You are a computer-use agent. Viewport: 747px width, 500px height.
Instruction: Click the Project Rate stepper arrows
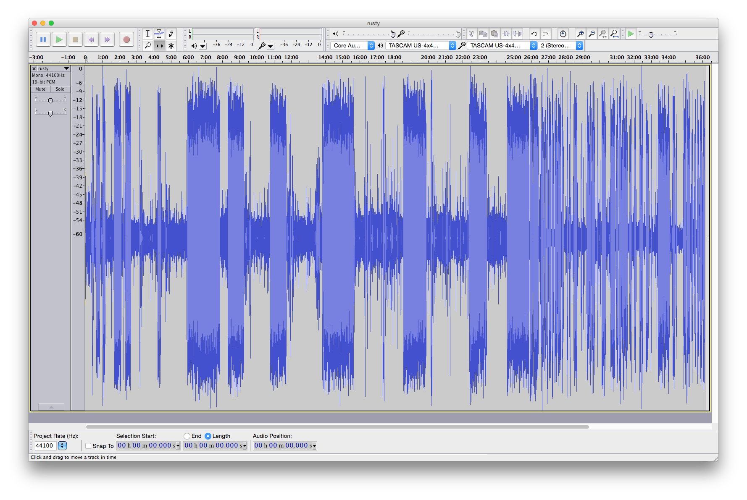(62, 446)
